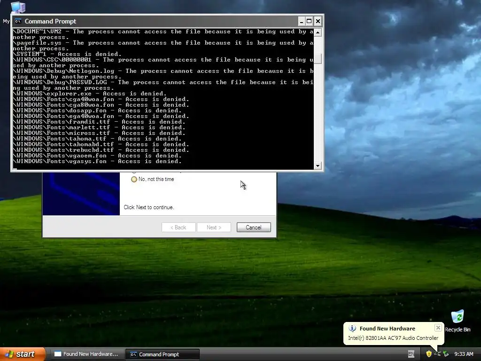Dismiss the Found New Hardware balloon

tap(438, 328)
